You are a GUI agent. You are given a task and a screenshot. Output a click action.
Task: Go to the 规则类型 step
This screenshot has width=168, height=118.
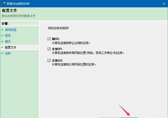click(x=10, y=30)
